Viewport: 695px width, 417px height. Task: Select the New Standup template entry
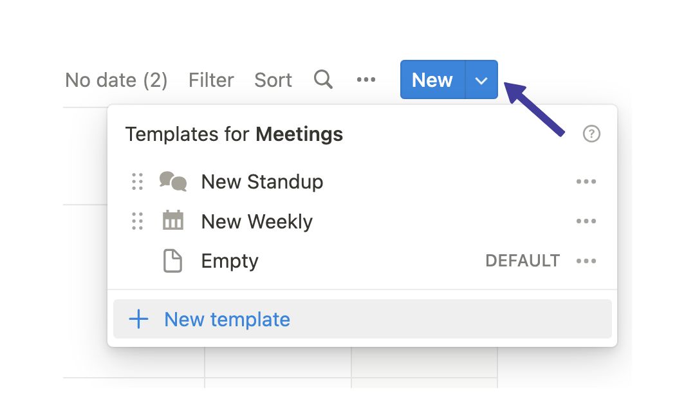pyautogui.click(x=262, y=181)
